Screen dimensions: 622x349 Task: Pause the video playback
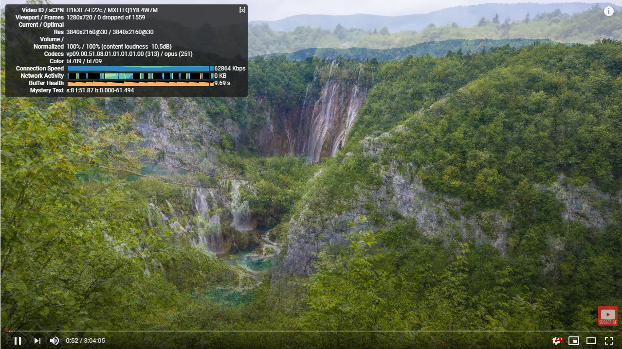point(18,341)
